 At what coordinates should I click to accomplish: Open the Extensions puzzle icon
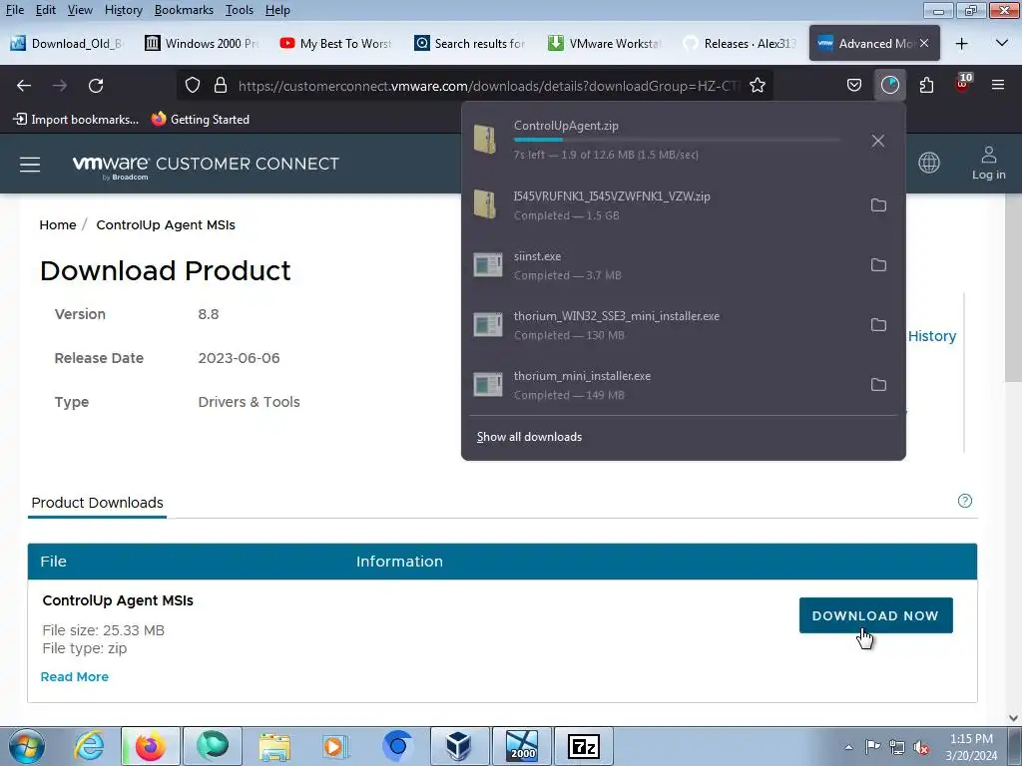coord(926,86)
